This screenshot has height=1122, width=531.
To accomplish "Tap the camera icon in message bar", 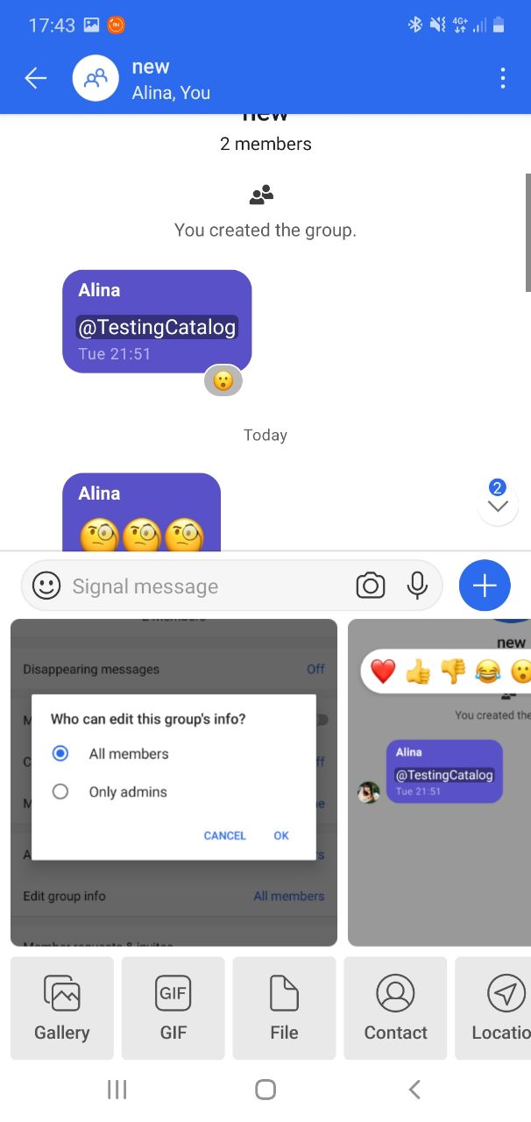I will (x=370, y=586).
